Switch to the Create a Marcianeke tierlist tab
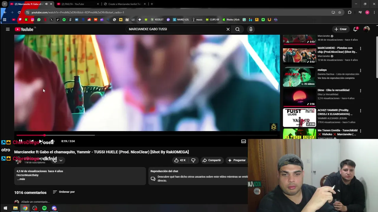The image size is (378, 212). point(125,4)
